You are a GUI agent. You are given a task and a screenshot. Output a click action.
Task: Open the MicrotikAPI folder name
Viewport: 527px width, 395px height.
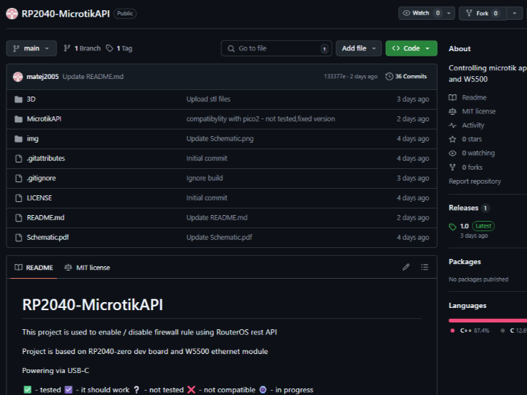[x=44, y=119]
